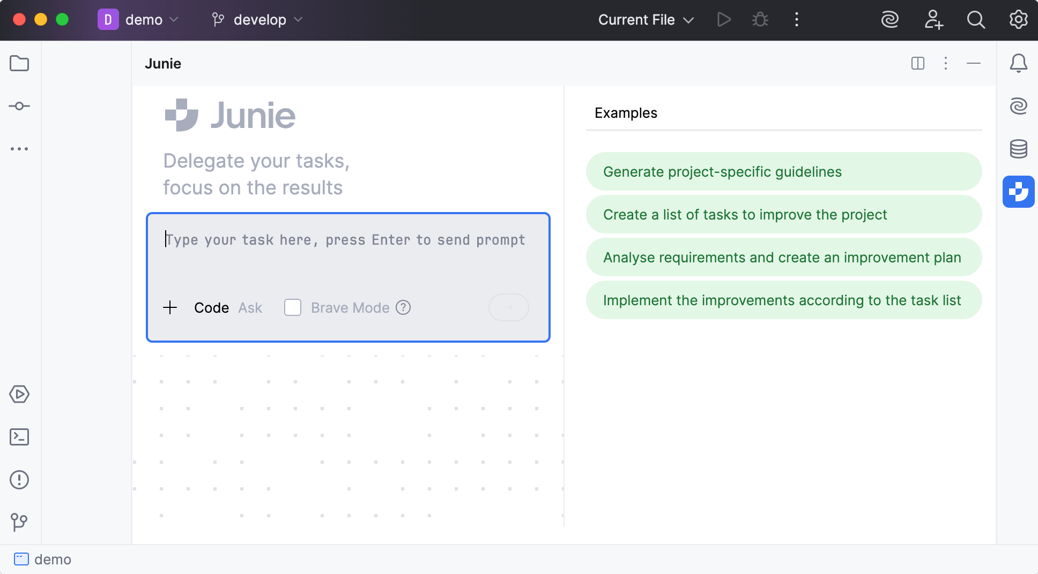Switch Junie to Ask mode
The height and width of the screenshot is (574, 1038).
(x=250, y=307)
